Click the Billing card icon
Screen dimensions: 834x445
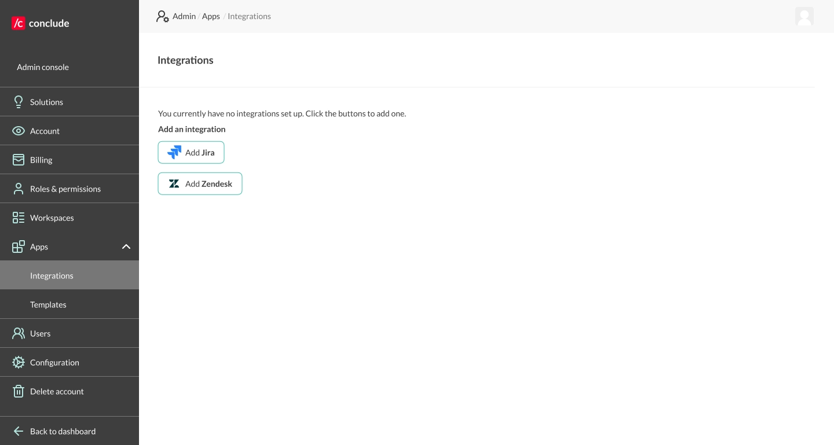(x=19, y=160)
